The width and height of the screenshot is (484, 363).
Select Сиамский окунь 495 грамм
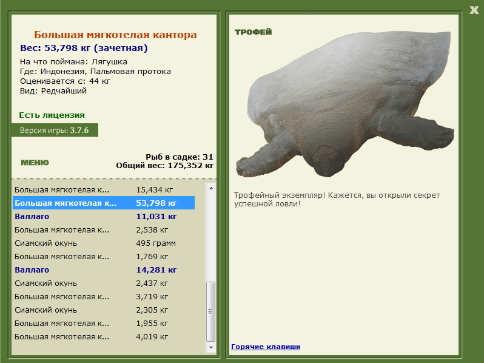pyautogui.click(x=104, y=243)
